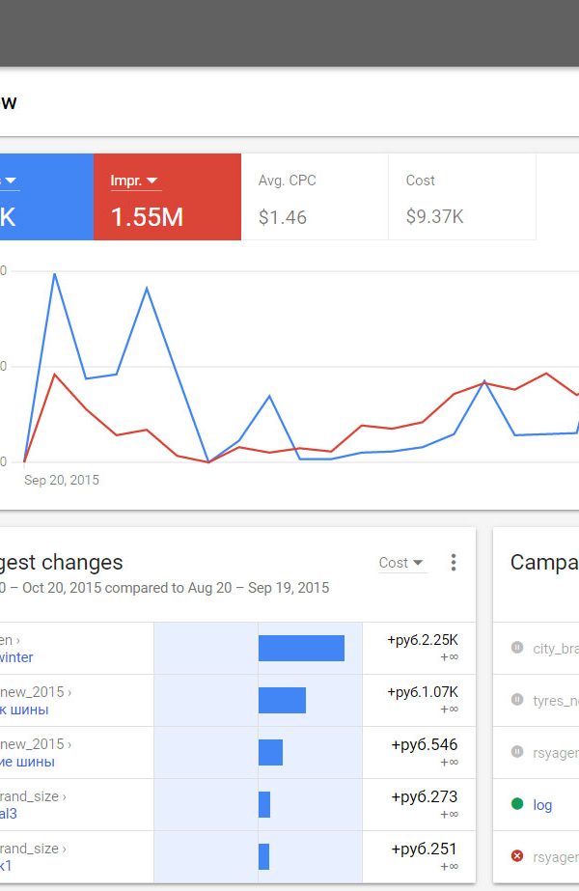Click the +руб.2.25K change bar
This screenshot has height=891, width=579.
coord(301,649)
